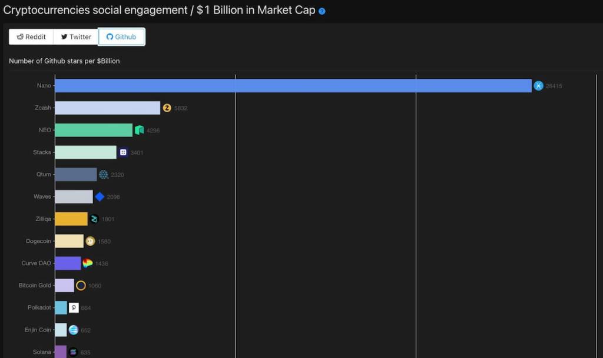Click the Curve DAO axis label
This screenshot has width=603, height=358.
coord(36,263)
